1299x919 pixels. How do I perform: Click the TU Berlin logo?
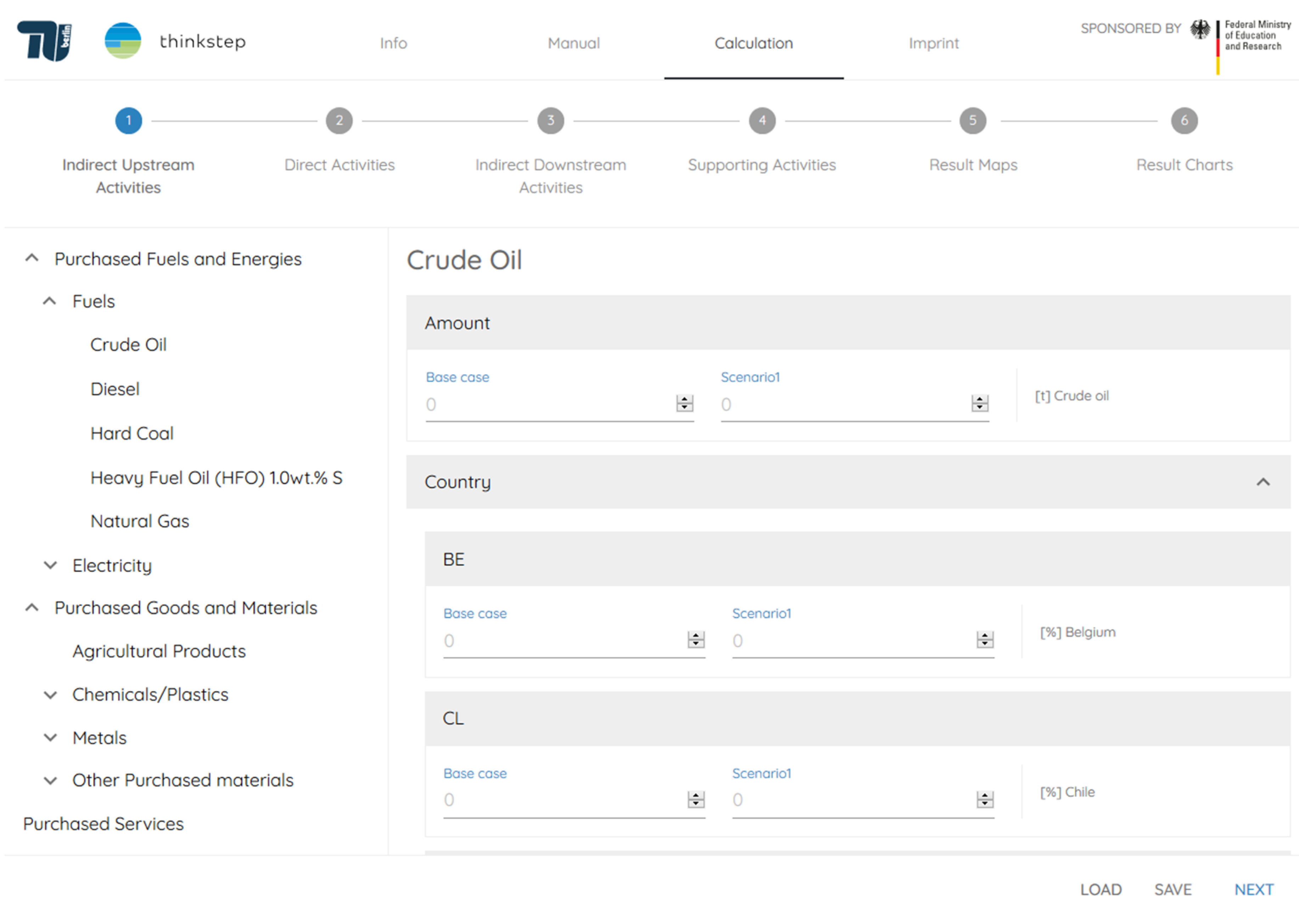point(45,40)
